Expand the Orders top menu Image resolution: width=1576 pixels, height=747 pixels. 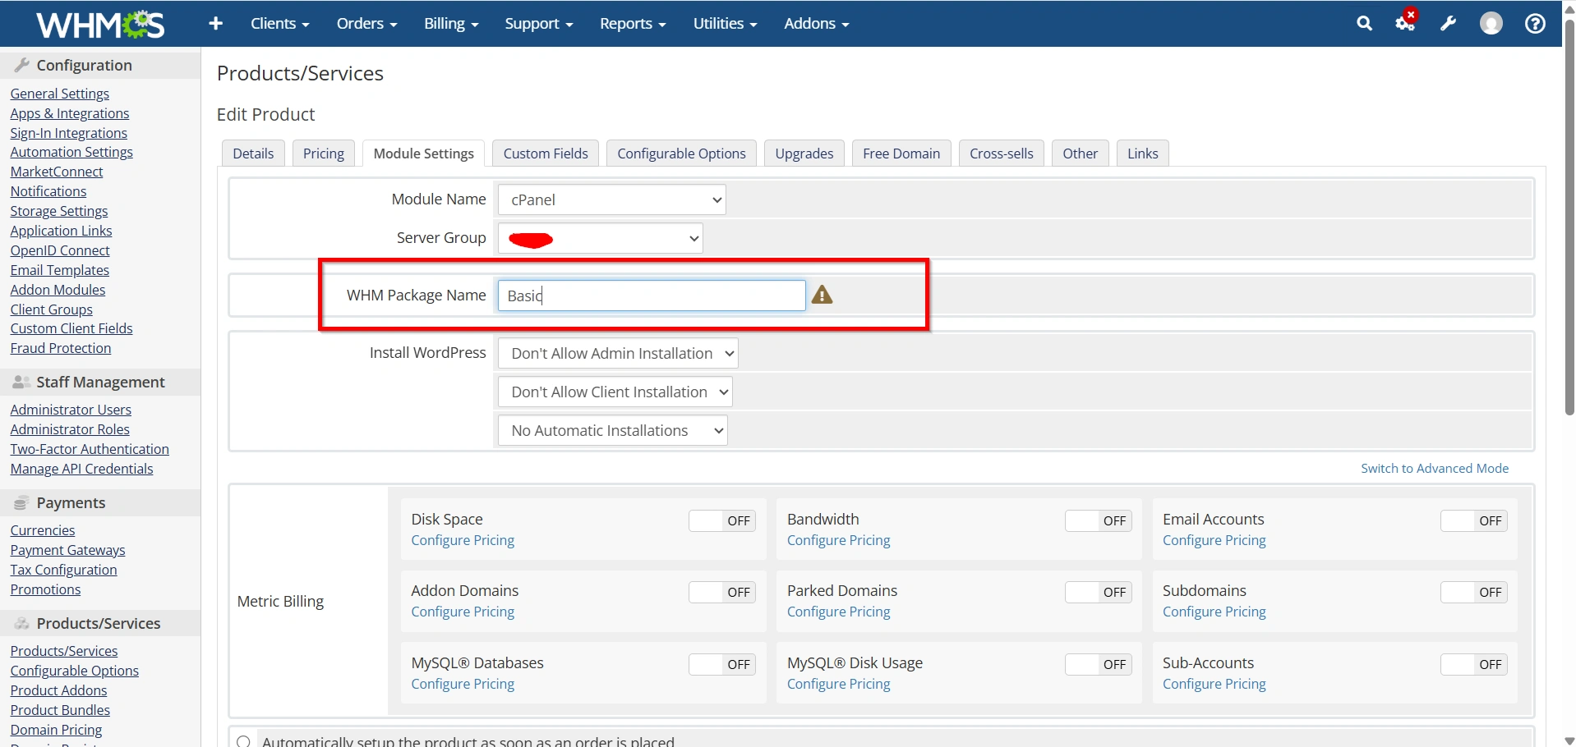[366, 24]
